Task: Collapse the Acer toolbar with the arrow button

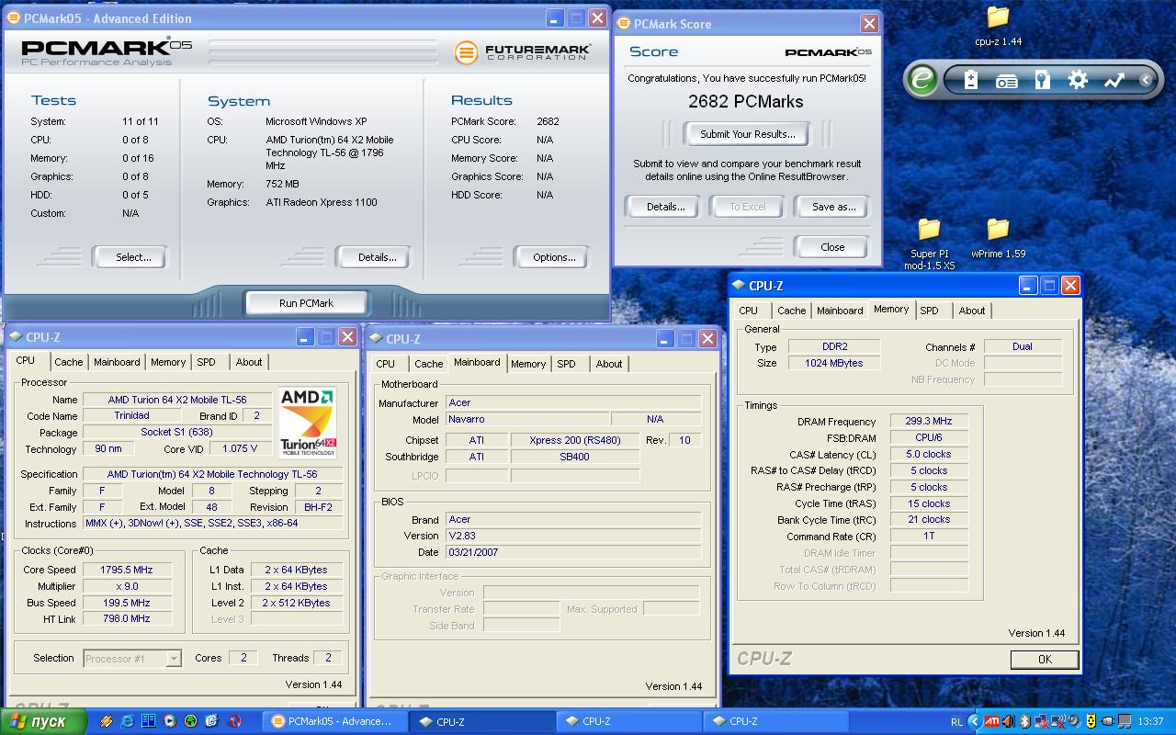Action: click(x=1146, y=80)
